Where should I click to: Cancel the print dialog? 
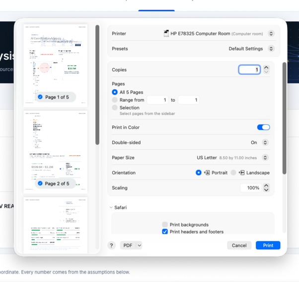tap(239, 245)
